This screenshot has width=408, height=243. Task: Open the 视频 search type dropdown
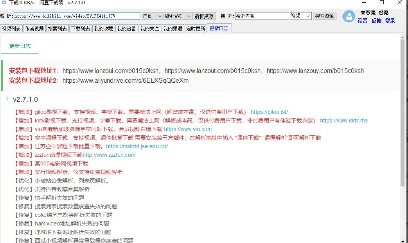click(x=300, y=16)
